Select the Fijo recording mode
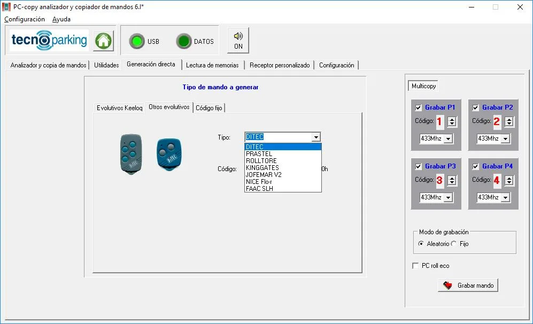The height and width of the screenshot is (324, 533). click(454, 244)
